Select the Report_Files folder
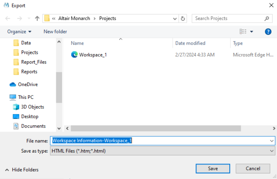This screenshot has height=179, width=277. click(x=34, y=62)
